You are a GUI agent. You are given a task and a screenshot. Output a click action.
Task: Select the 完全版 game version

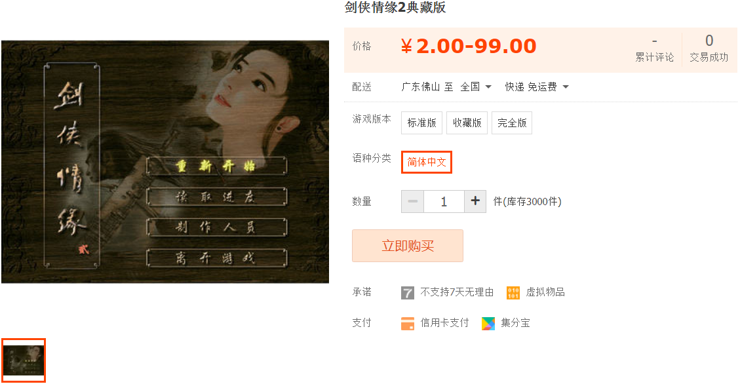[x=512, y=123]
